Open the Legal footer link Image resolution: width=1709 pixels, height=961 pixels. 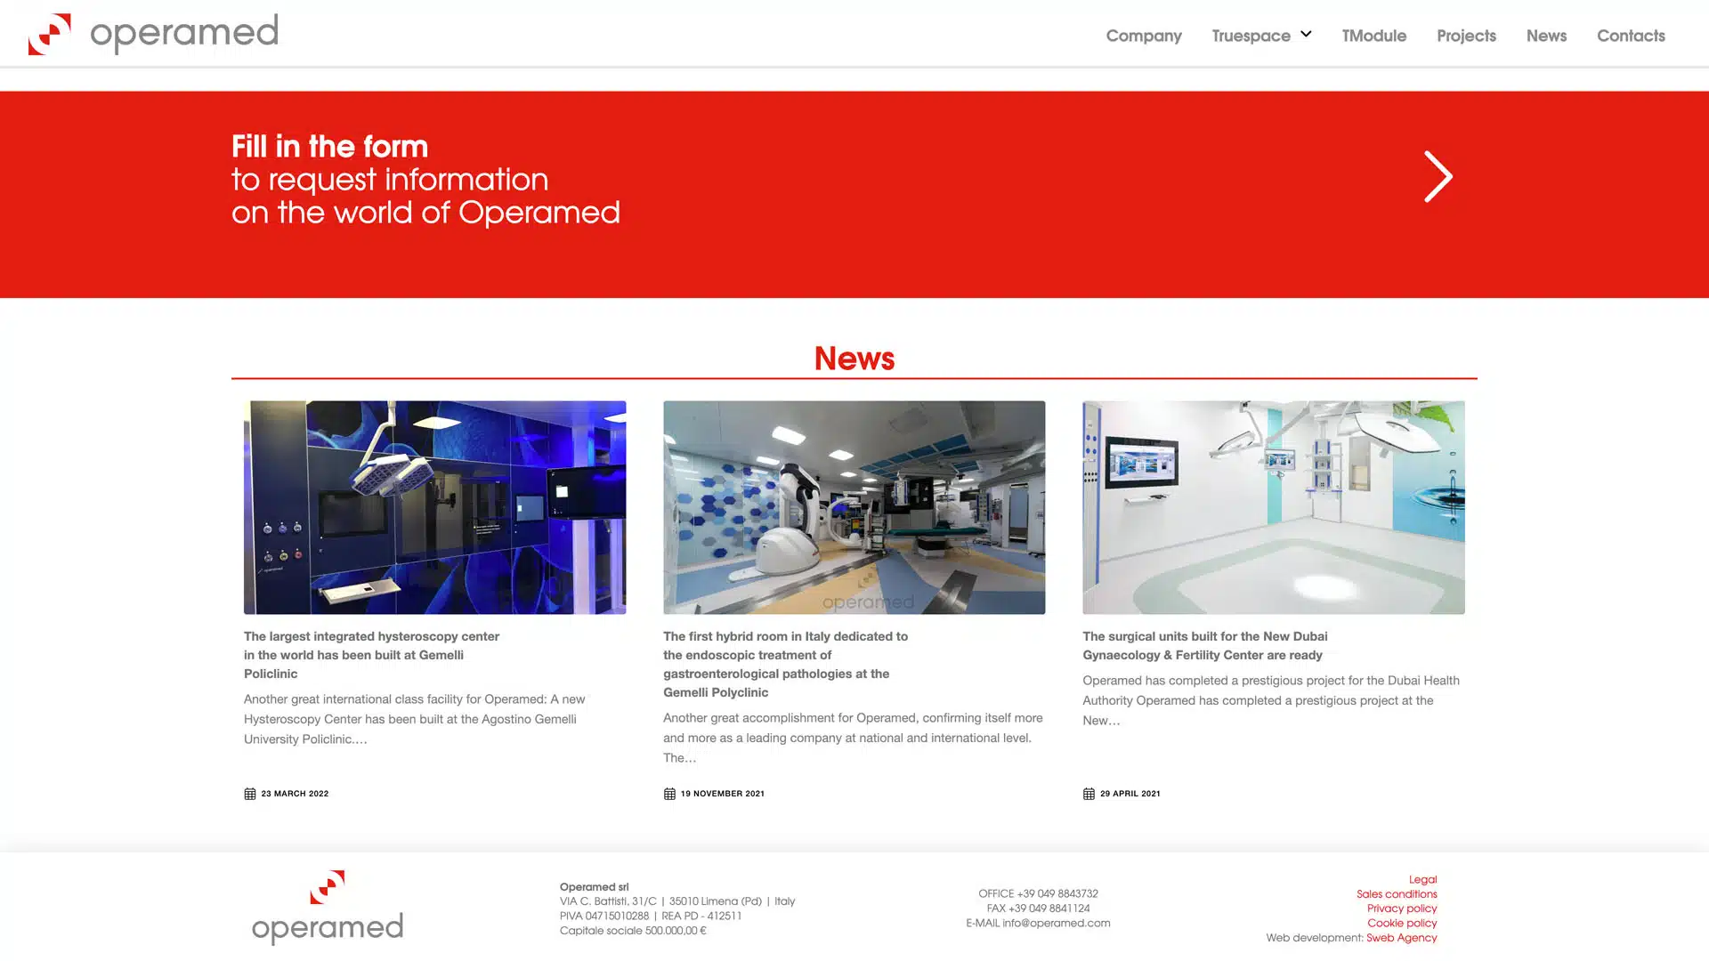tap(1422, 879)
